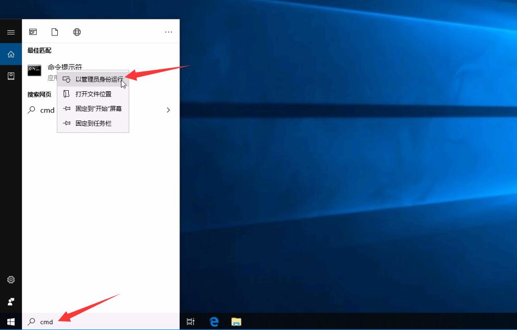Choose 固定到任务栏 from context menu

click(x=93, y=124)
